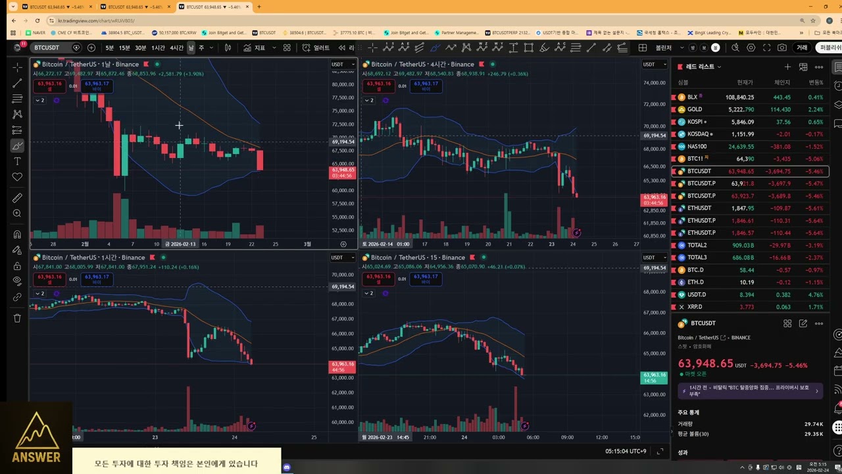Open chart settings hexagon icon
This screenshot has height=474, width=842.
coord(751,47)
